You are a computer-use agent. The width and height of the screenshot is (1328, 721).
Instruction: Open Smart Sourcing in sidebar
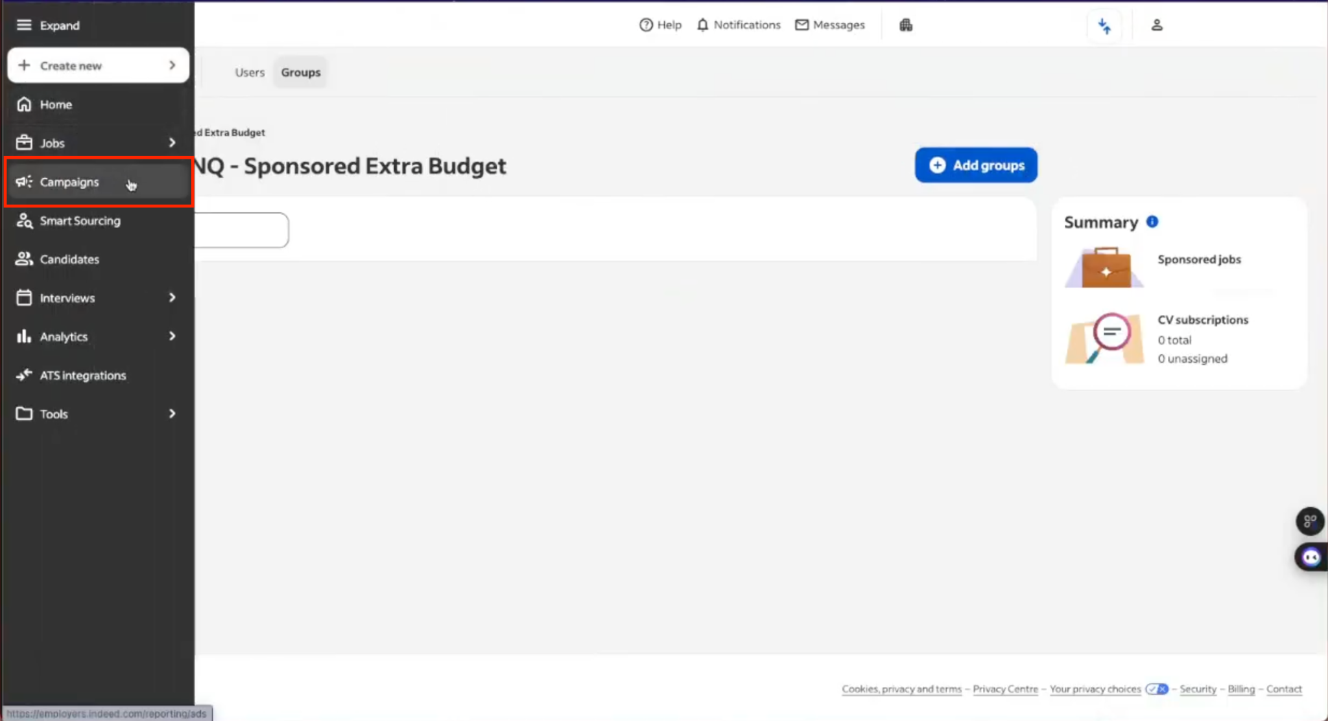pos(80,221)
